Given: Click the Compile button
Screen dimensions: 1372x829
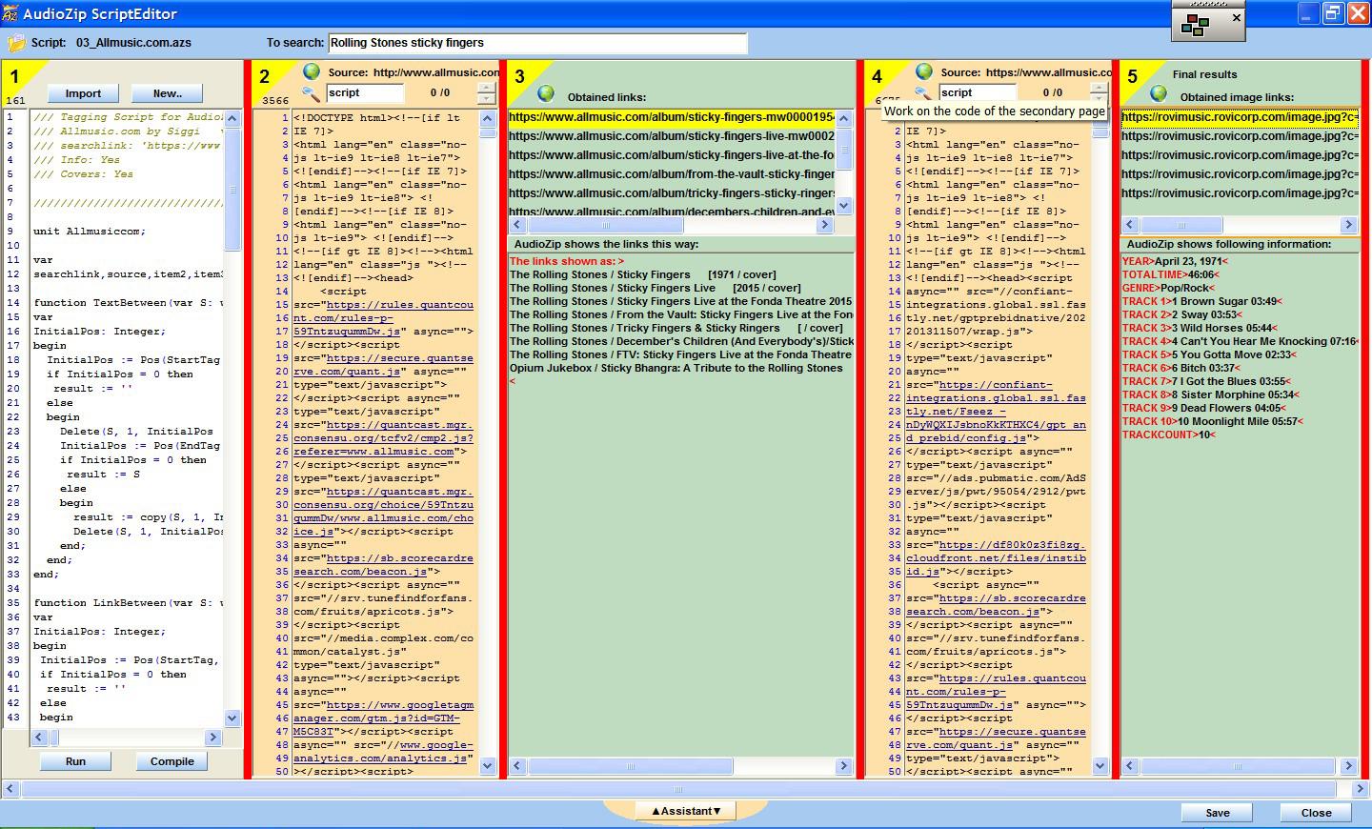Looking at the screenshot, I should pyautogui.click(x=172, y=761).
